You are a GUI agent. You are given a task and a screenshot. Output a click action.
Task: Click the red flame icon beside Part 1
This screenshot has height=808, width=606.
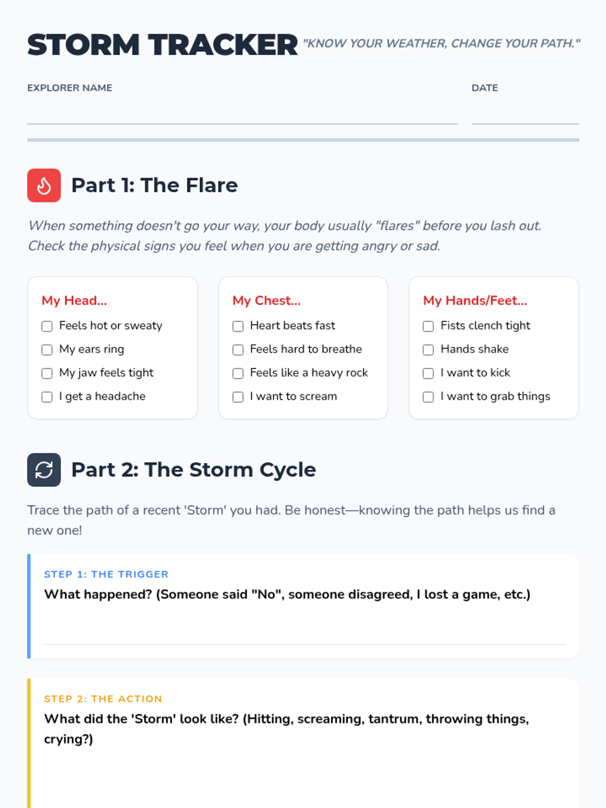pos(44,185)
